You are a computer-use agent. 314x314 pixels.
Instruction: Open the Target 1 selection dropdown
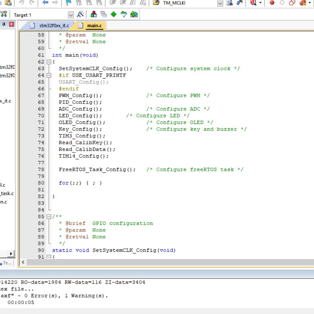click(x=71, y=15)
